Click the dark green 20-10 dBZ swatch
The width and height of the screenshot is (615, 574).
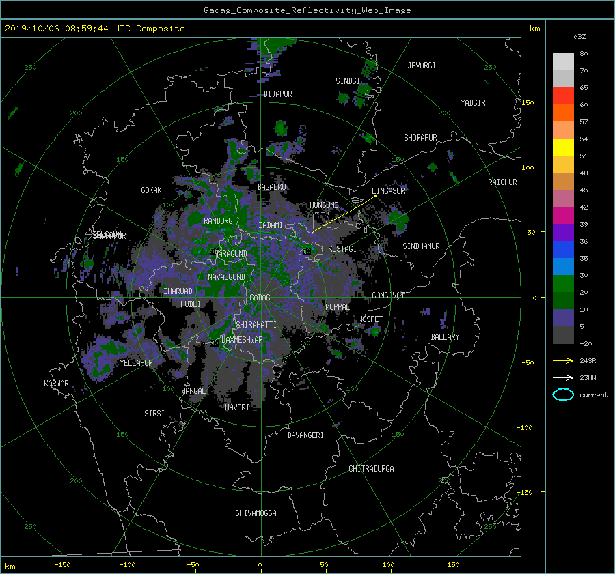563,301
